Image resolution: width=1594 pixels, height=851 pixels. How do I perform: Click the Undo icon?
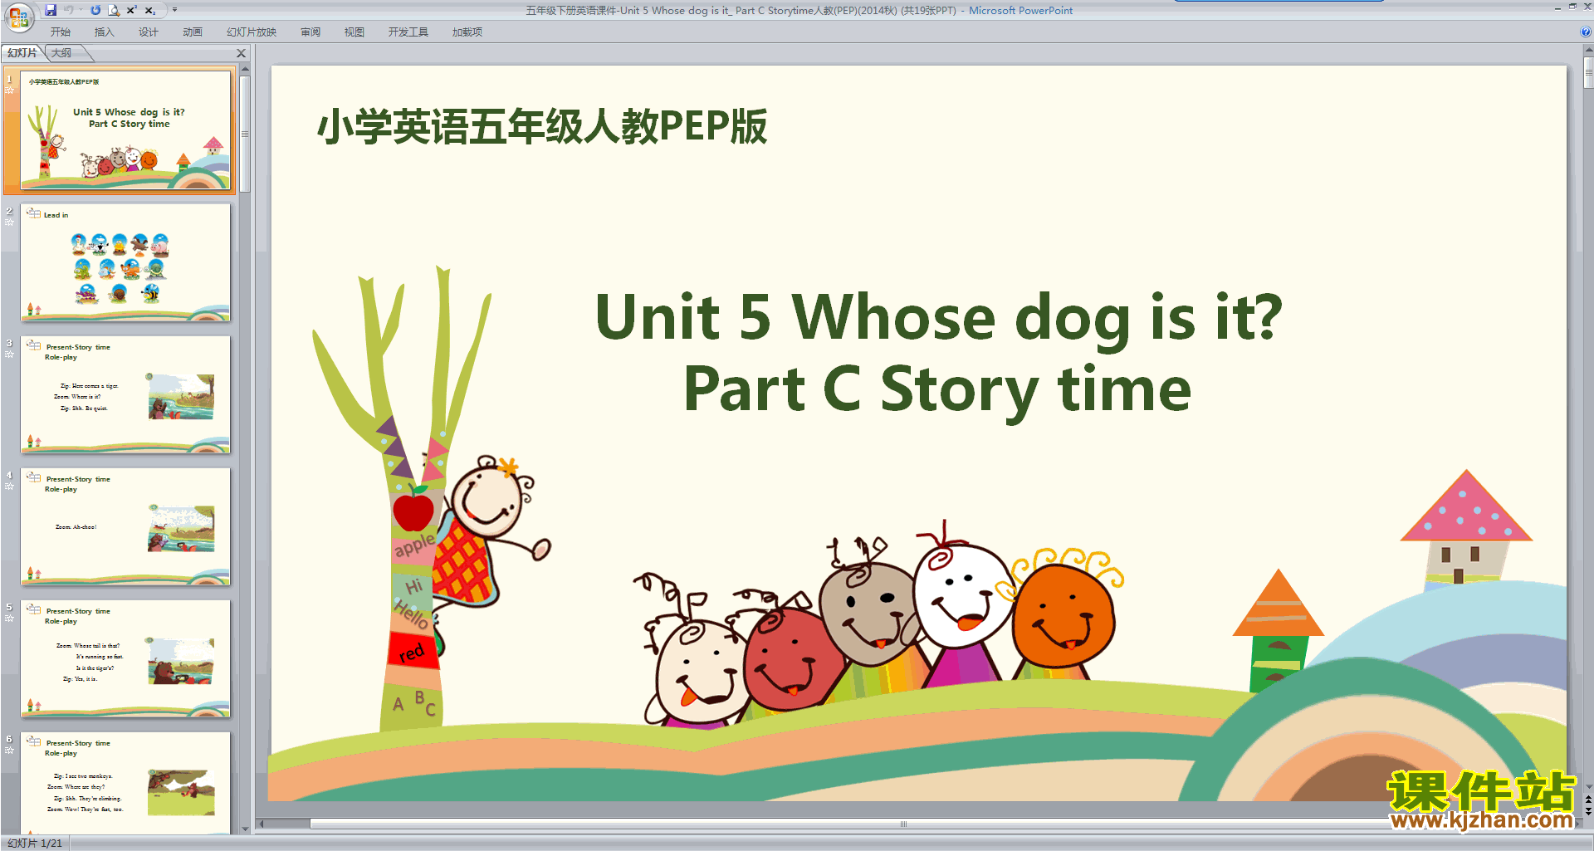[x=70, y=10]
